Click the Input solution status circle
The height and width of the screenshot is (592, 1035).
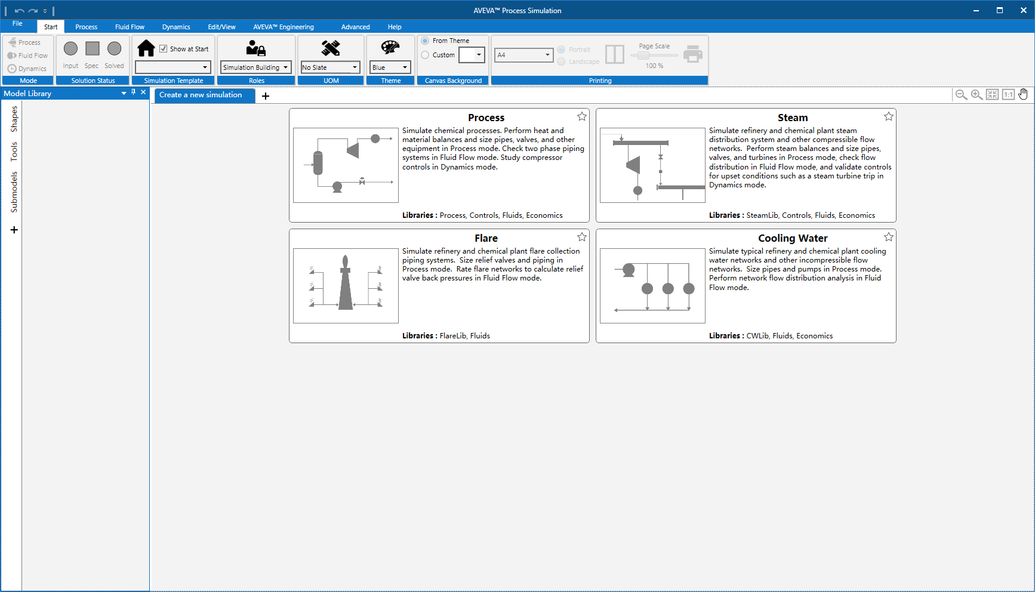point(70,48)
